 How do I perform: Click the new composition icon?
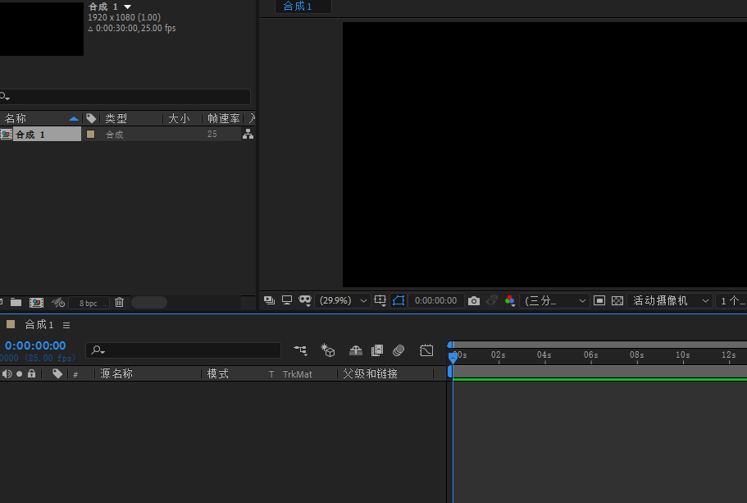tap(36, 303)
